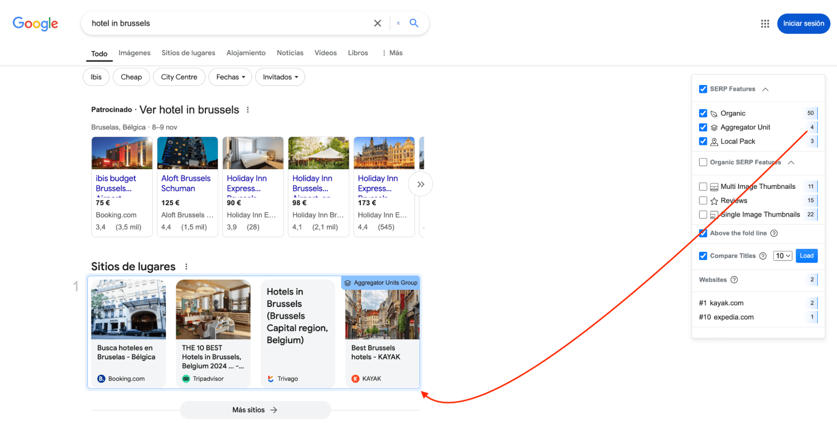The image size is (837, 428).
Task: Open the three-dot menu beside Sitios de lugares
Action: (x=186, y=267)
